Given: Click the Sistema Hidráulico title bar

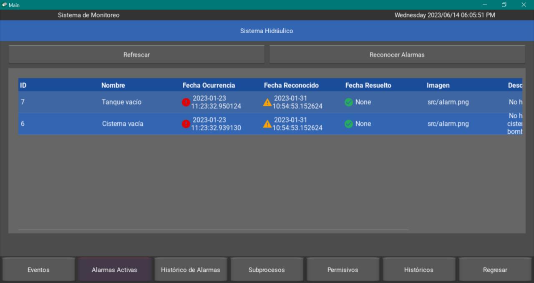Looking at the screenshot, I should tap(267, 31).
